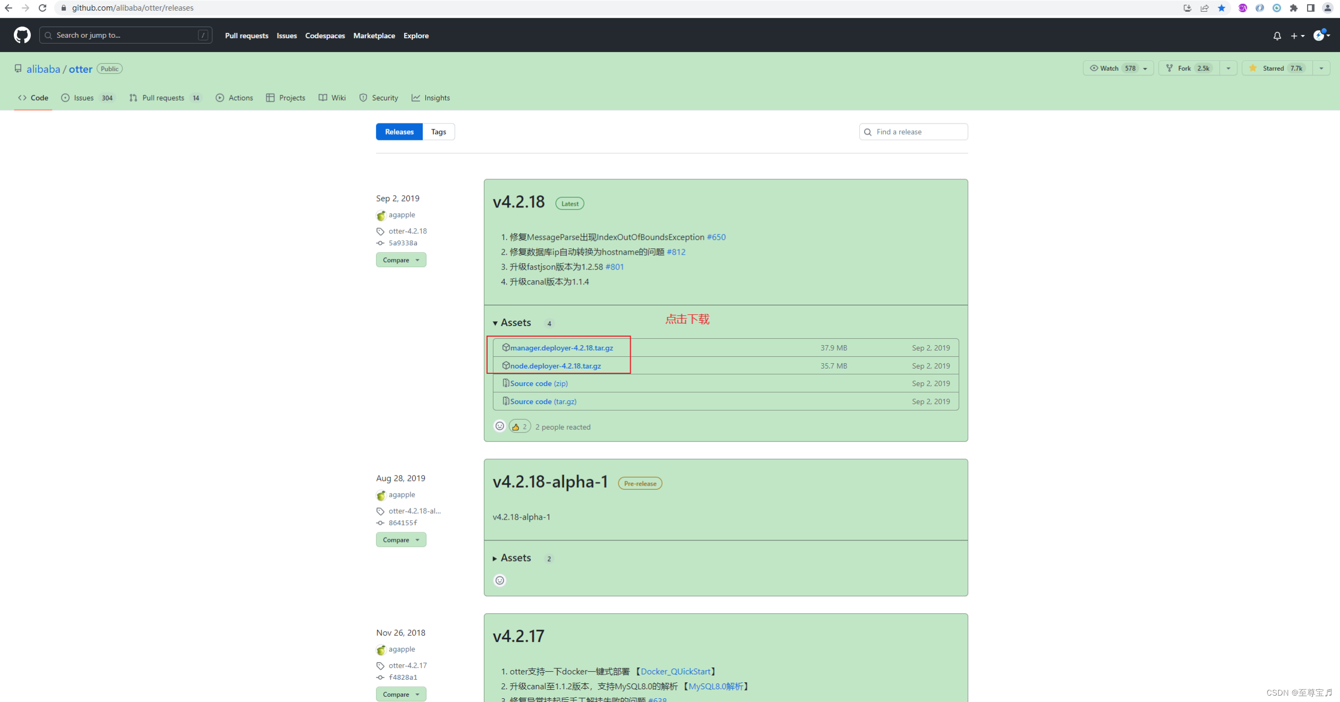Download manager.deployer-4.2.18.tar.gz
The image size is (1340, 702).
(561, 348)
